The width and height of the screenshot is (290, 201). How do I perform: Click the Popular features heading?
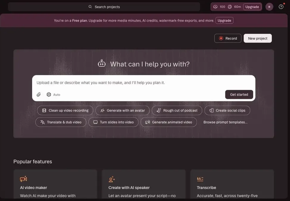click(x=33, y=161)
